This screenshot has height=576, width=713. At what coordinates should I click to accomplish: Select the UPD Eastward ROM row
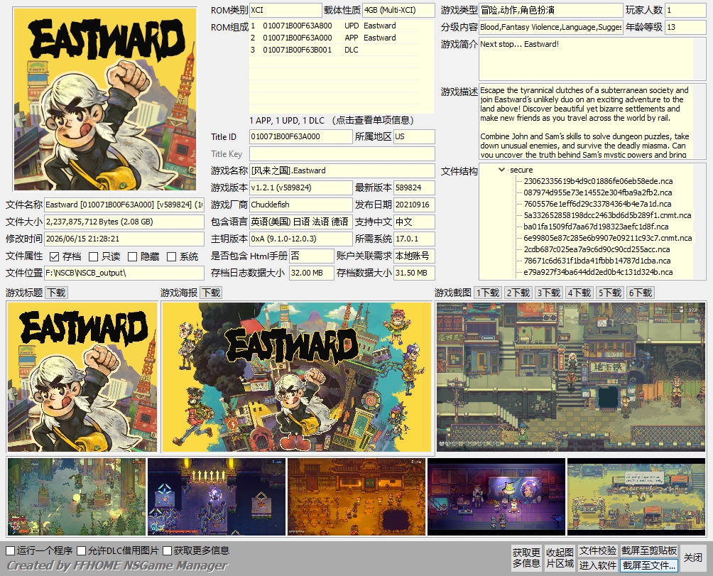click(x=334, y=26)
